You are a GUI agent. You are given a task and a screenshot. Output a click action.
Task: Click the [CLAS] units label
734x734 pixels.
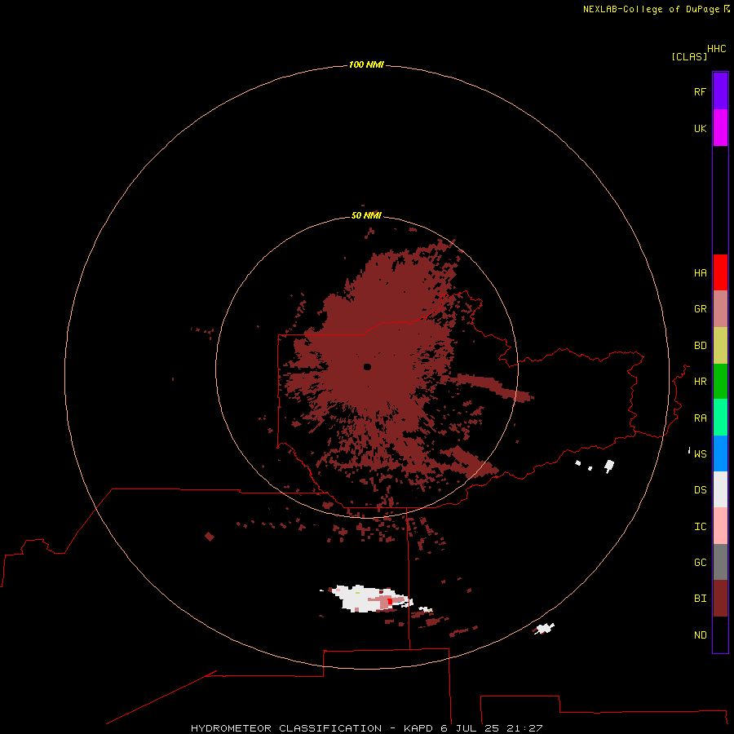tap(689, 56)
